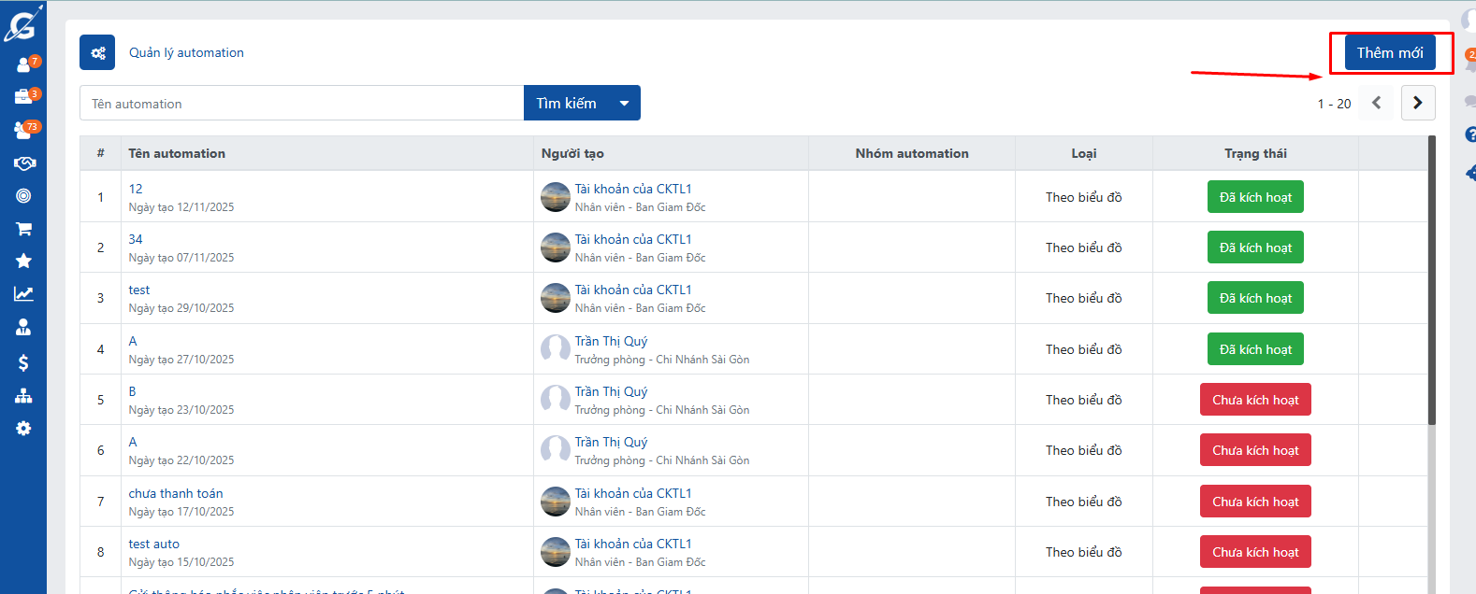Image resolution: width=1476 pixels, height=594 pixels.
Task: Toggle 'Đã kích hoạt' status for automation 12
Action: [x=1254, y=197]
